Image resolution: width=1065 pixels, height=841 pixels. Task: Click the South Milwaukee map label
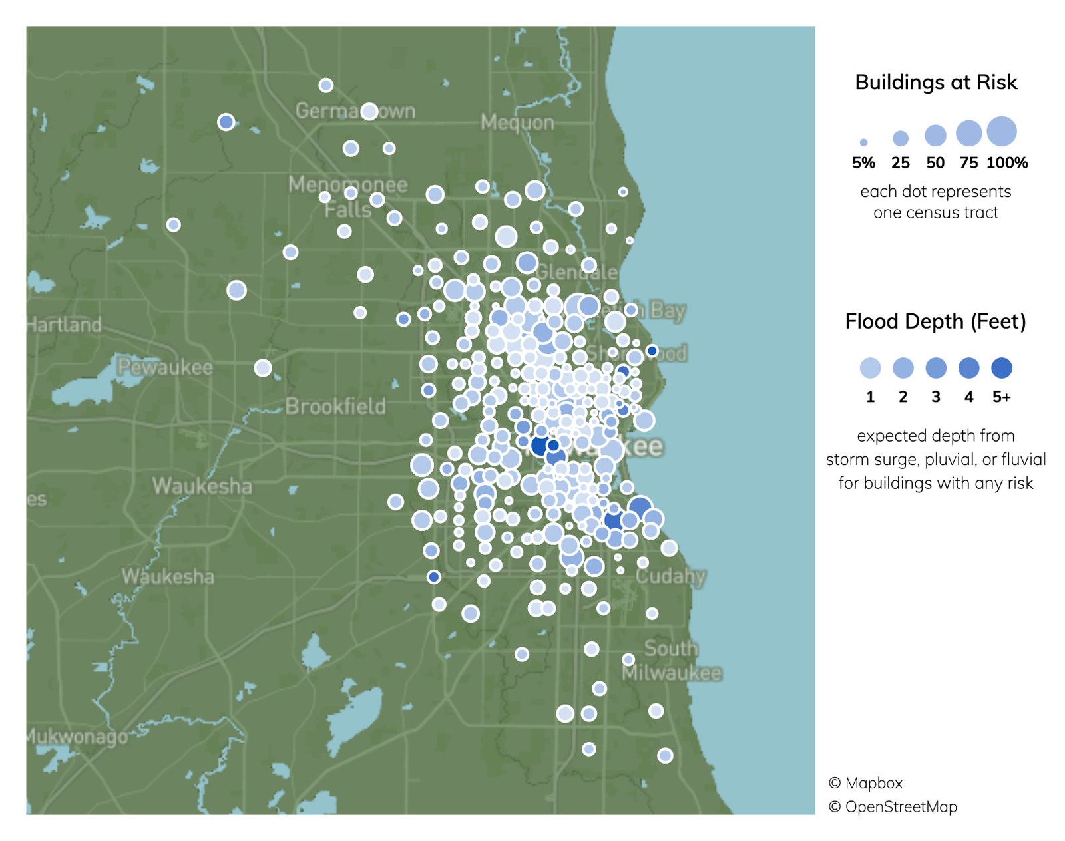672,661
